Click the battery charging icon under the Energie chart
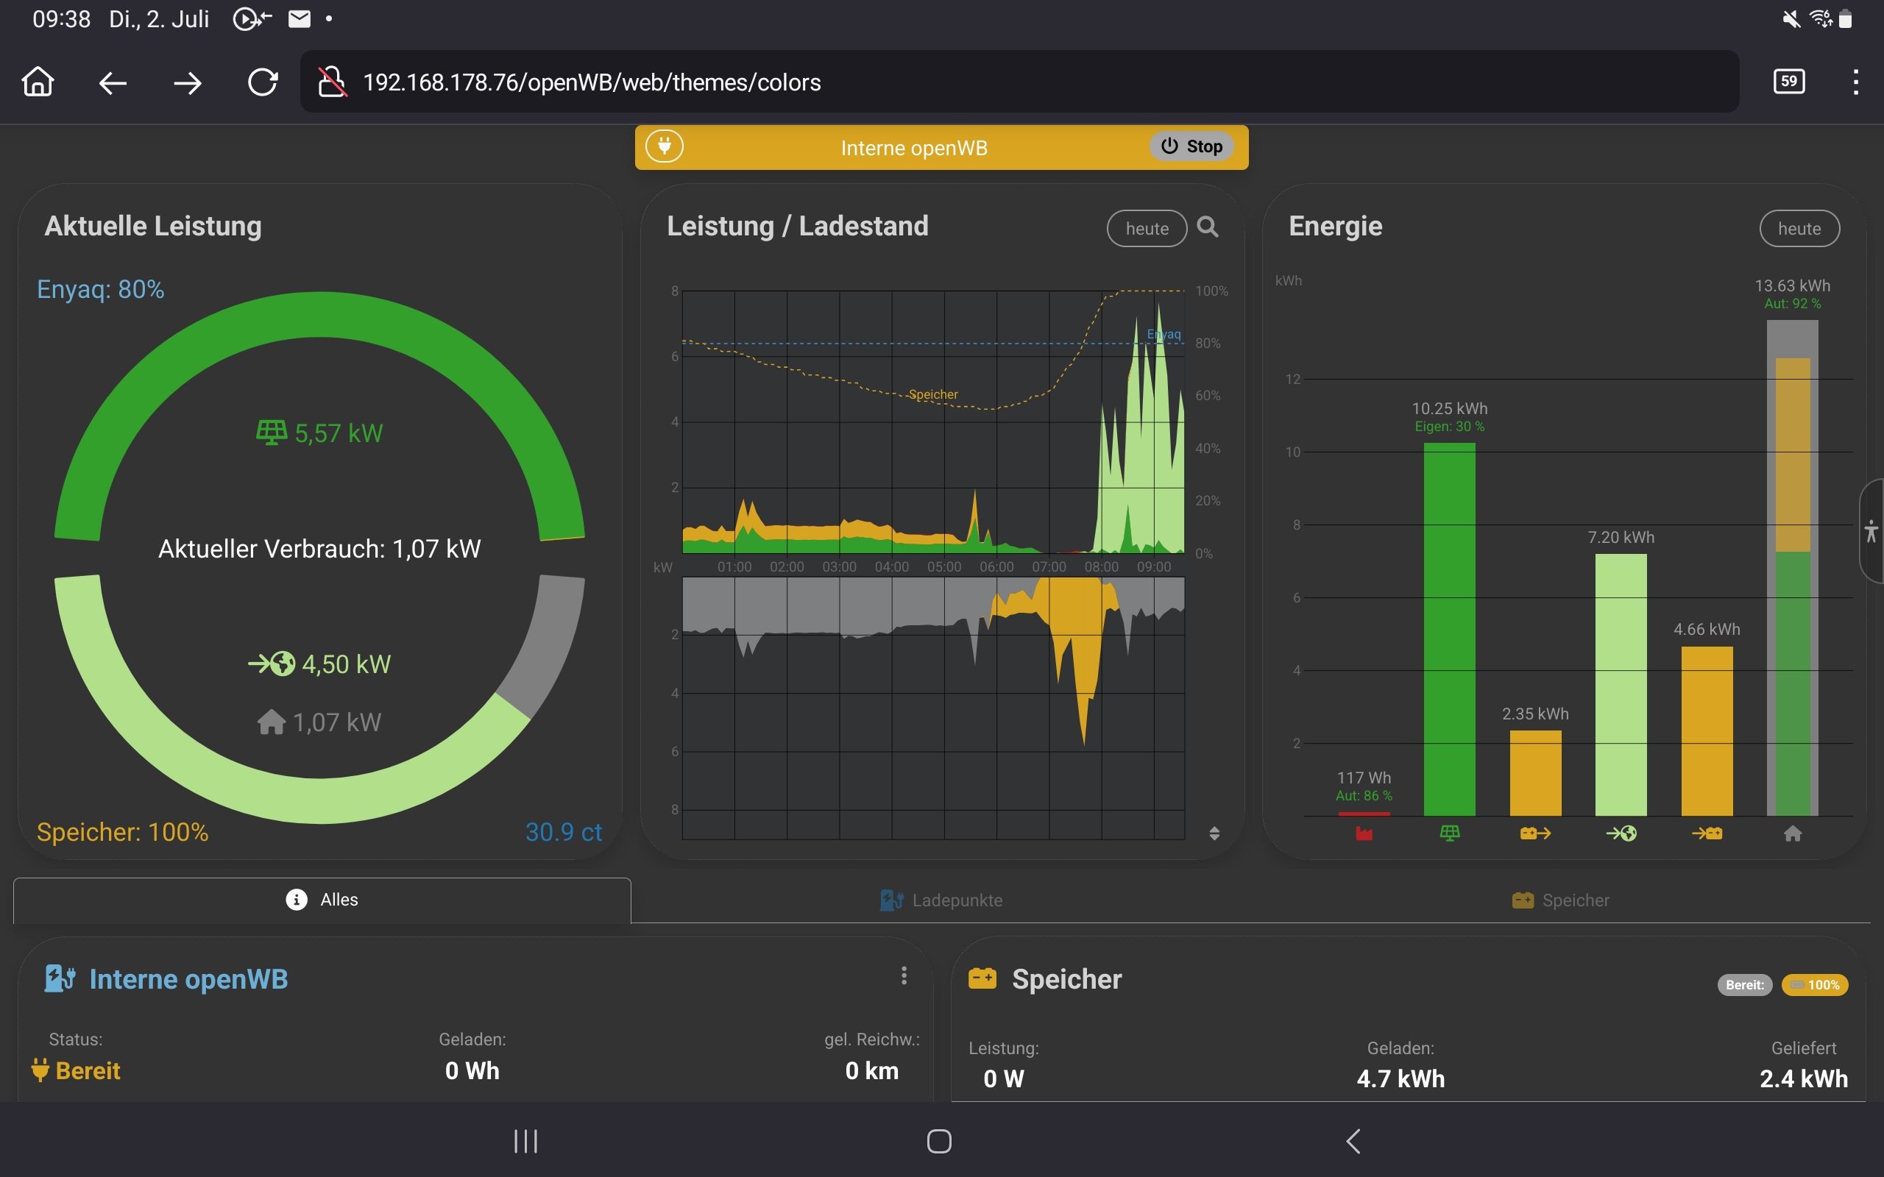1884x1177 pixels. pyautogui.click(x=1707, y=833)
